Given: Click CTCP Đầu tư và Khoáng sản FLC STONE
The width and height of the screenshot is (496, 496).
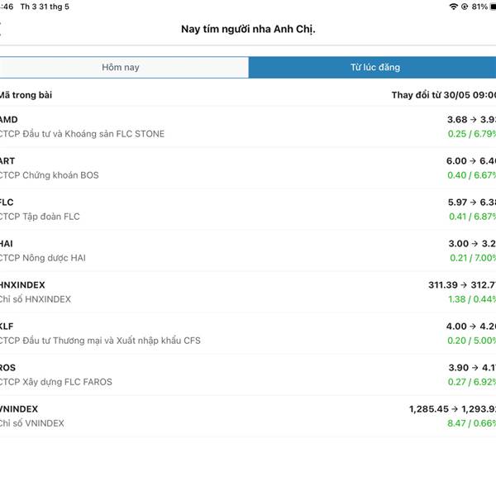Looking at the screenshot, I should [x=82, y=134].
